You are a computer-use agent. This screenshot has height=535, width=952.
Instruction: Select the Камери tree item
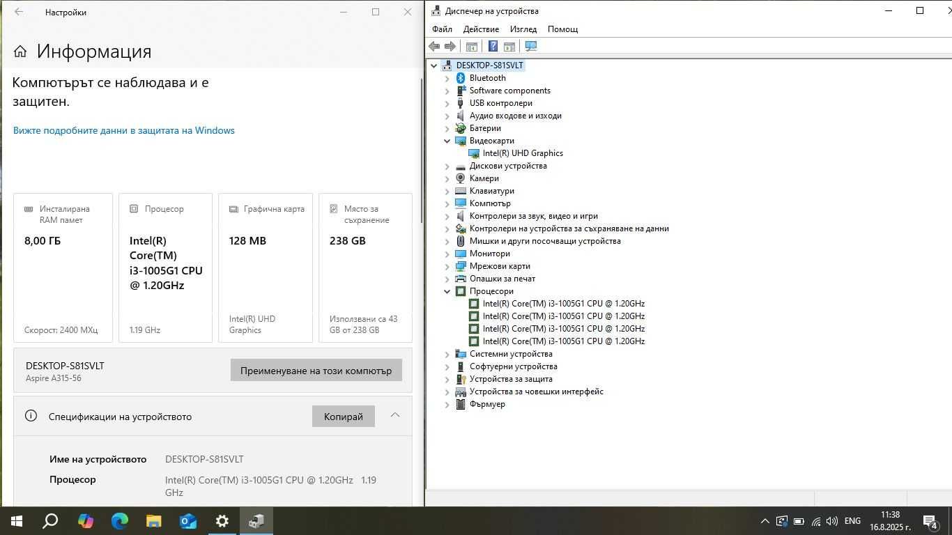click(x=484, y=178)
